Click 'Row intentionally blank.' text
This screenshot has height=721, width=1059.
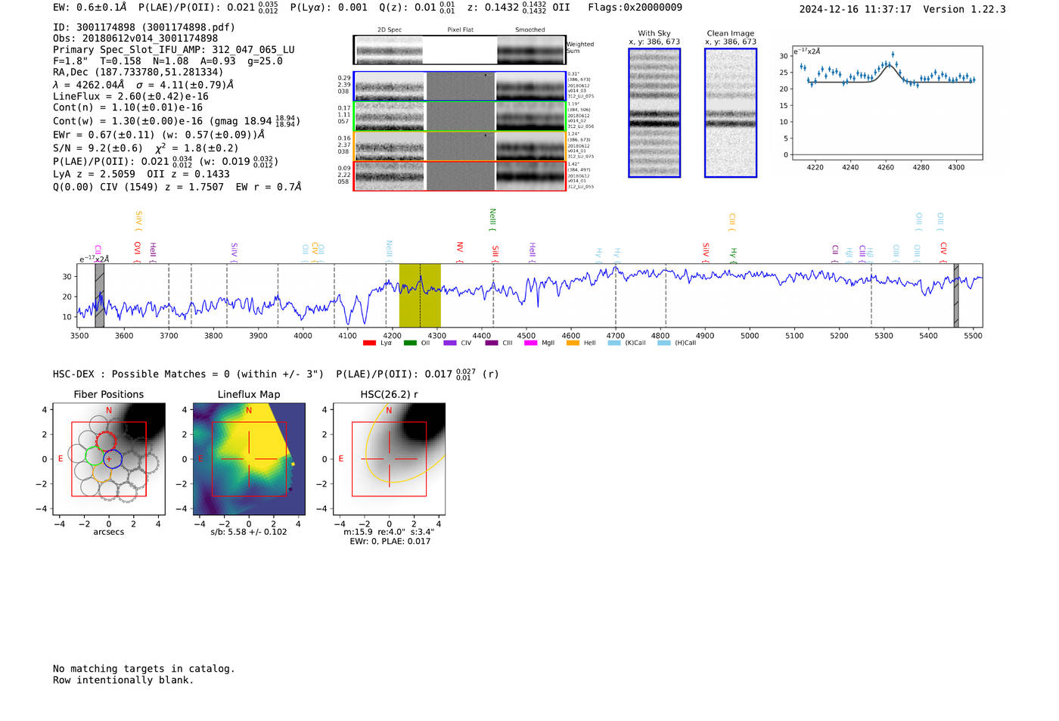[x=123, y=680]
